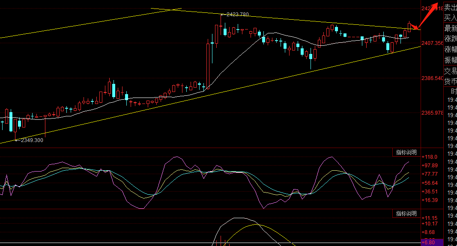Click the 最新 price label
Image resolution: width=457 pixels, height=246 pixels.
pos(450,29)
